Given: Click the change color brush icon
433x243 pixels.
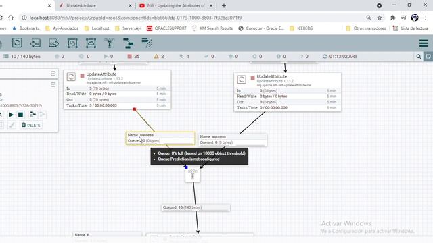Looking at the screenshot, I should 12,125.
